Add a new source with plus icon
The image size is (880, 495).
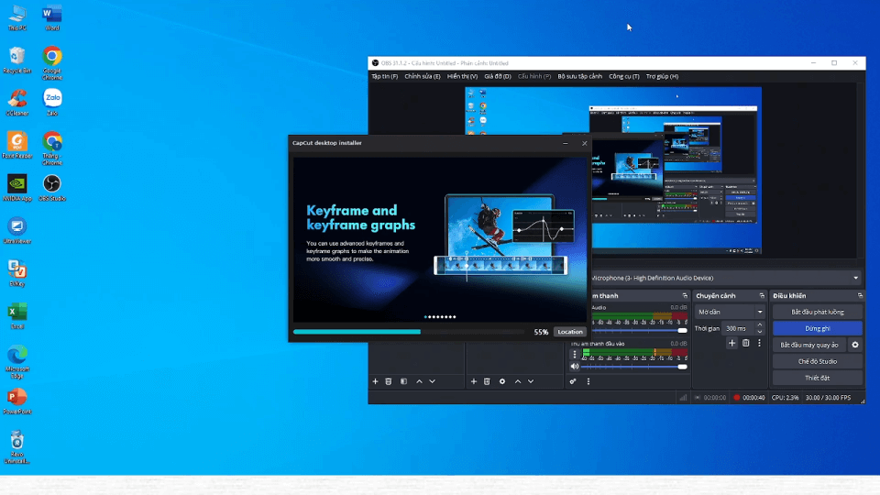coord(473,381)
